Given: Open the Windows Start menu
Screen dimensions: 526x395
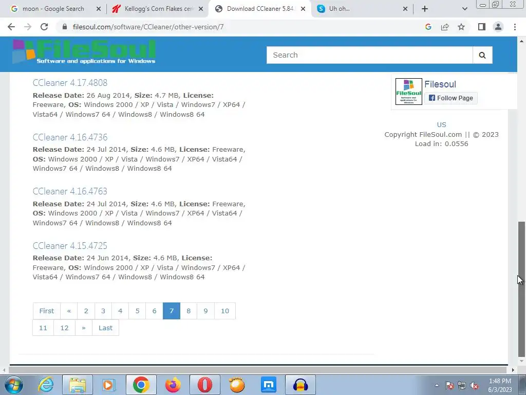Looking at the screenshot, I should point(14,385).
